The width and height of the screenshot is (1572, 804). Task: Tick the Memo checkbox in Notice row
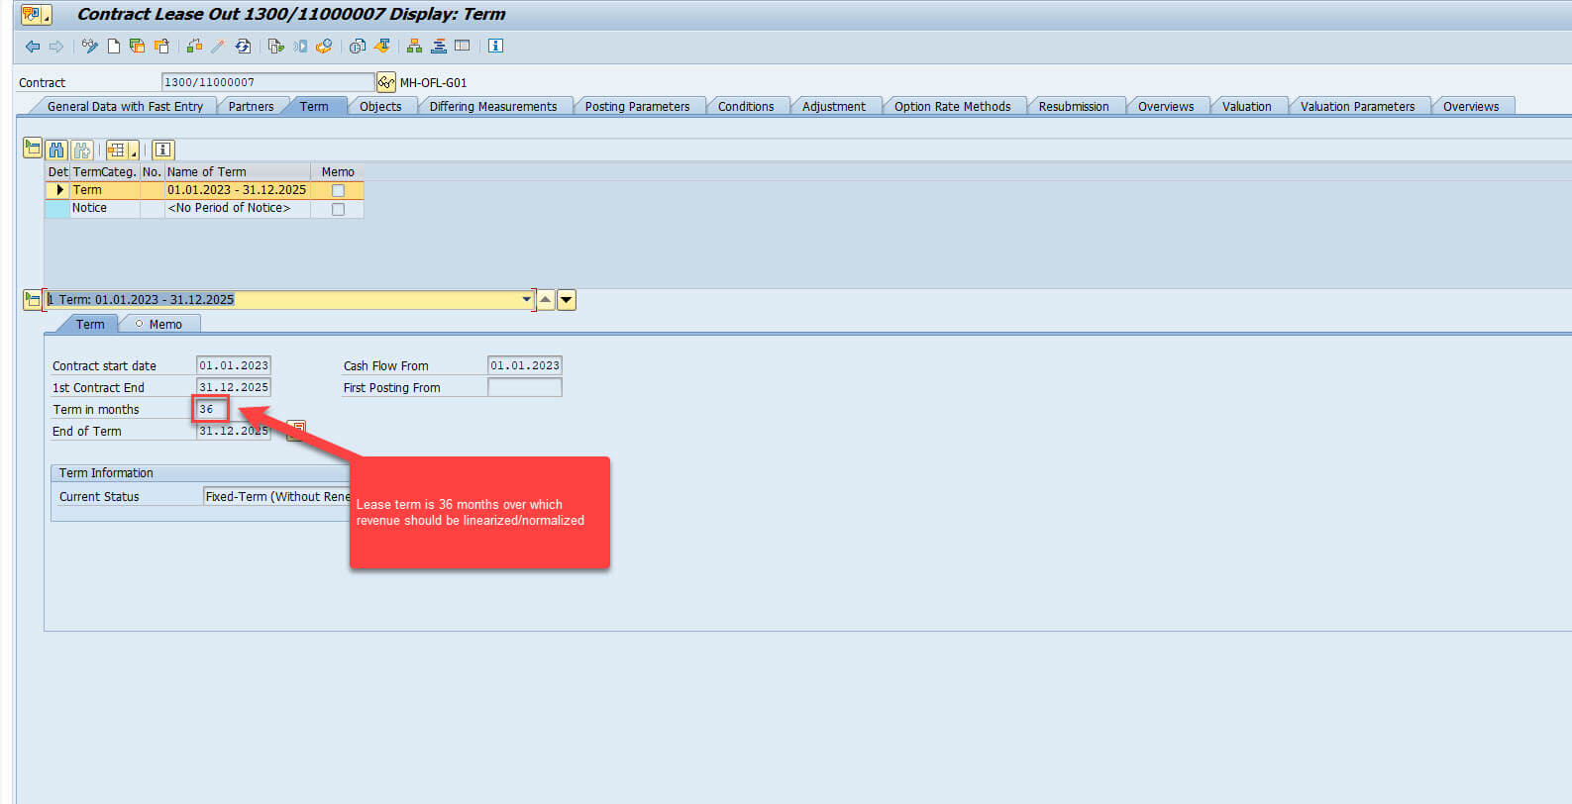coord(338,209)
